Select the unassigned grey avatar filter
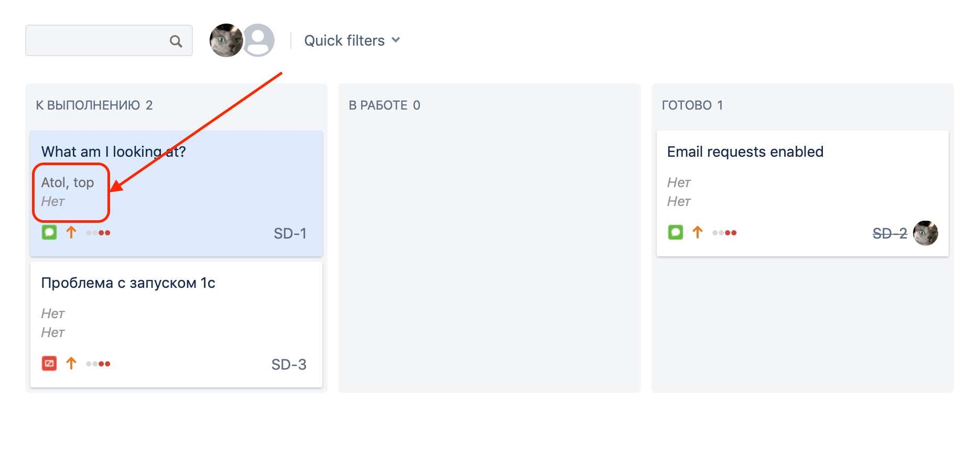Screen dimensions: 977x453 click(258, 40)
